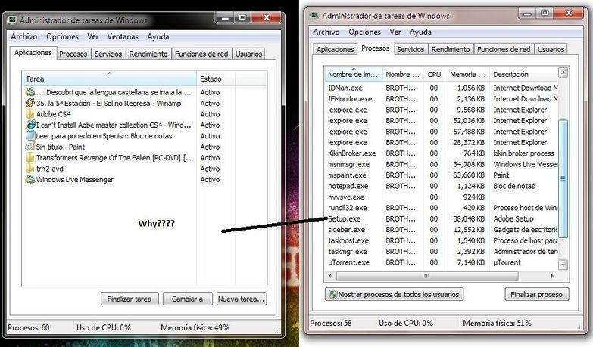This screenshot has height=347, width=593.
Task: Click Nueva tarea... button
Action: [x=242, y=299]
